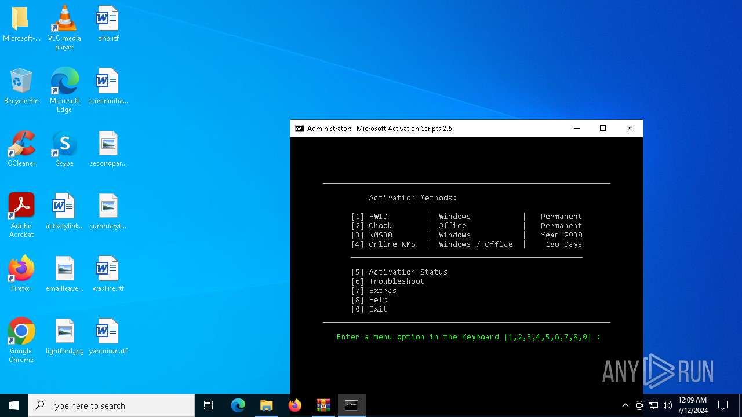The image size is (742, 417).
Task: Launch Firefox desktop shortcut
Action: [21, 274]
